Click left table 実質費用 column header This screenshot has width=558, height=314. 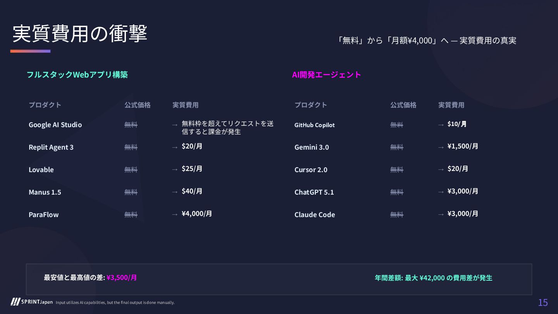tap(185, 105)
